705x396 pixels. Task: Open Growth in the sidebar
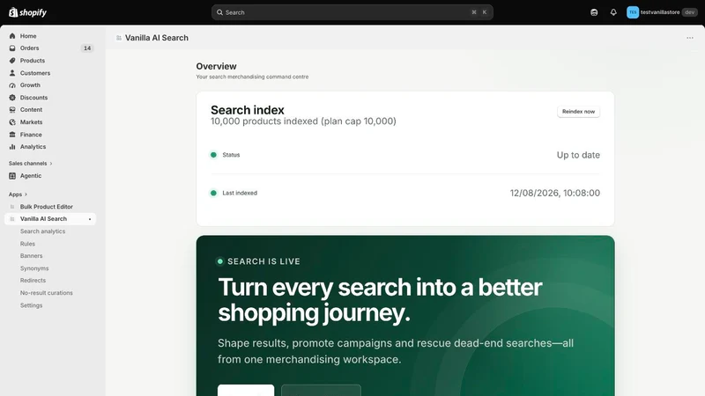[x=30, y=85]
